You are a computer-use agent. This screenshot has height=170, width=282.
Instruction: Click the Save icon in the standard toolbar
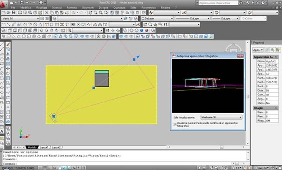point(14,12)
